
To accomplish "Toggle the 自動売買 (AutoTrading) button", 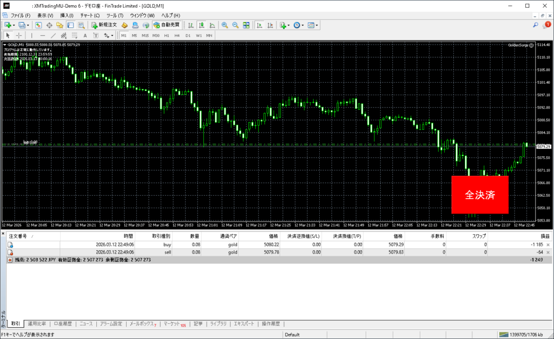I will [x=167, y=25].
